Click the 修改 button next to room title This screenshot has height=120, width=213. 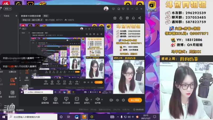coord(46,16)
